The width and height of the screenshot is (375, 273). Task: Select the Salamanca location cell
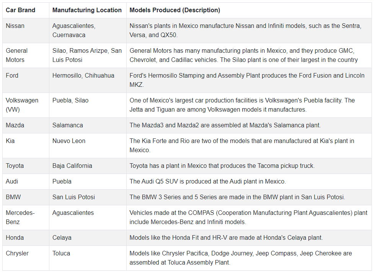pyautogui.click(x=88, y=125)
